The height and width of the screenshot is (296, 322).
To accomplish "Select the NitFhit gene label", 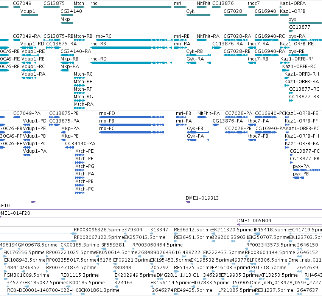I will click(203, 3).
